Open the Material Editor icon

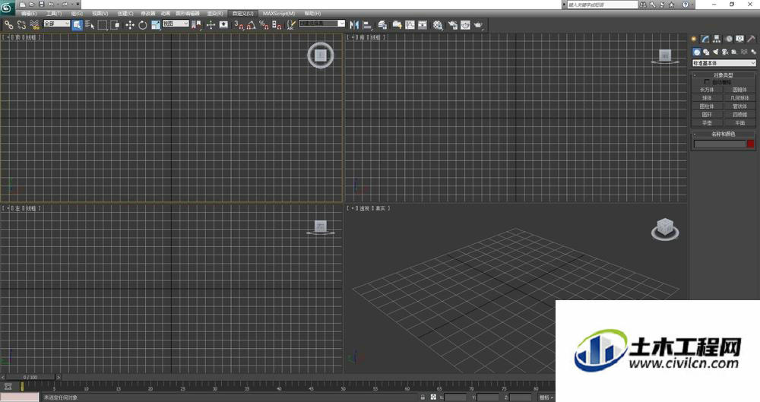[438, 25]
